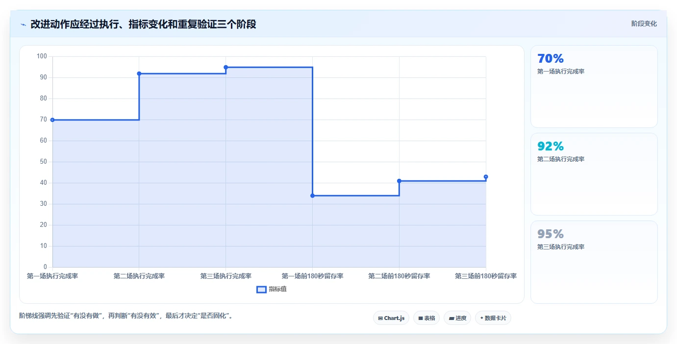677x344 pixels.
Task: Select the 92% data card value
Action: click(551, 147)
